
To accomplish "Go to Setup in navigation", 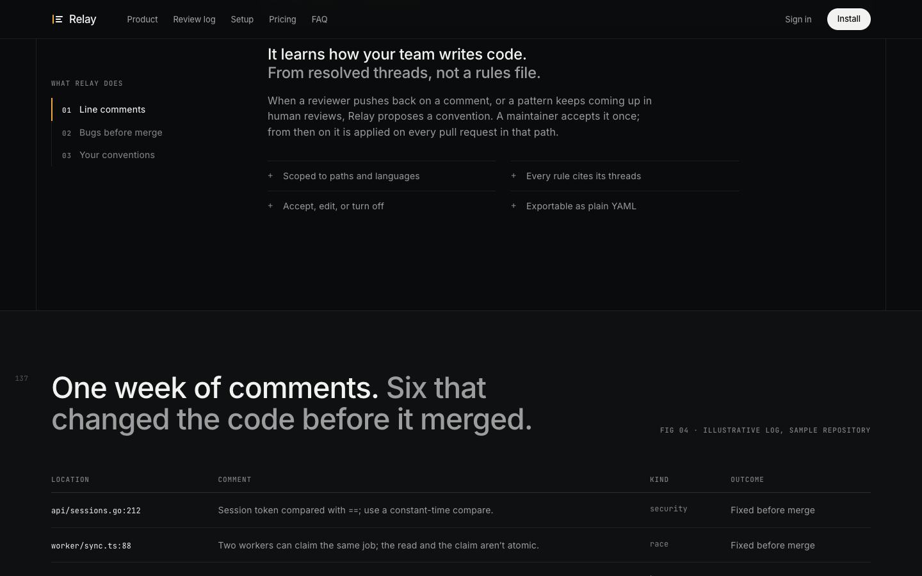I will coord(242,19).
